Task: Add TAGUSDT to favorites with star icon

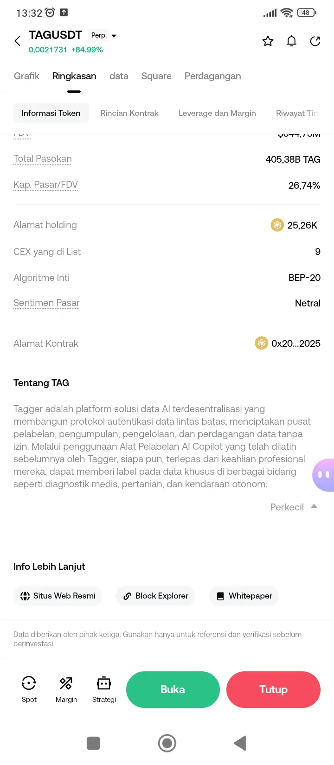Action: [268, 41]
